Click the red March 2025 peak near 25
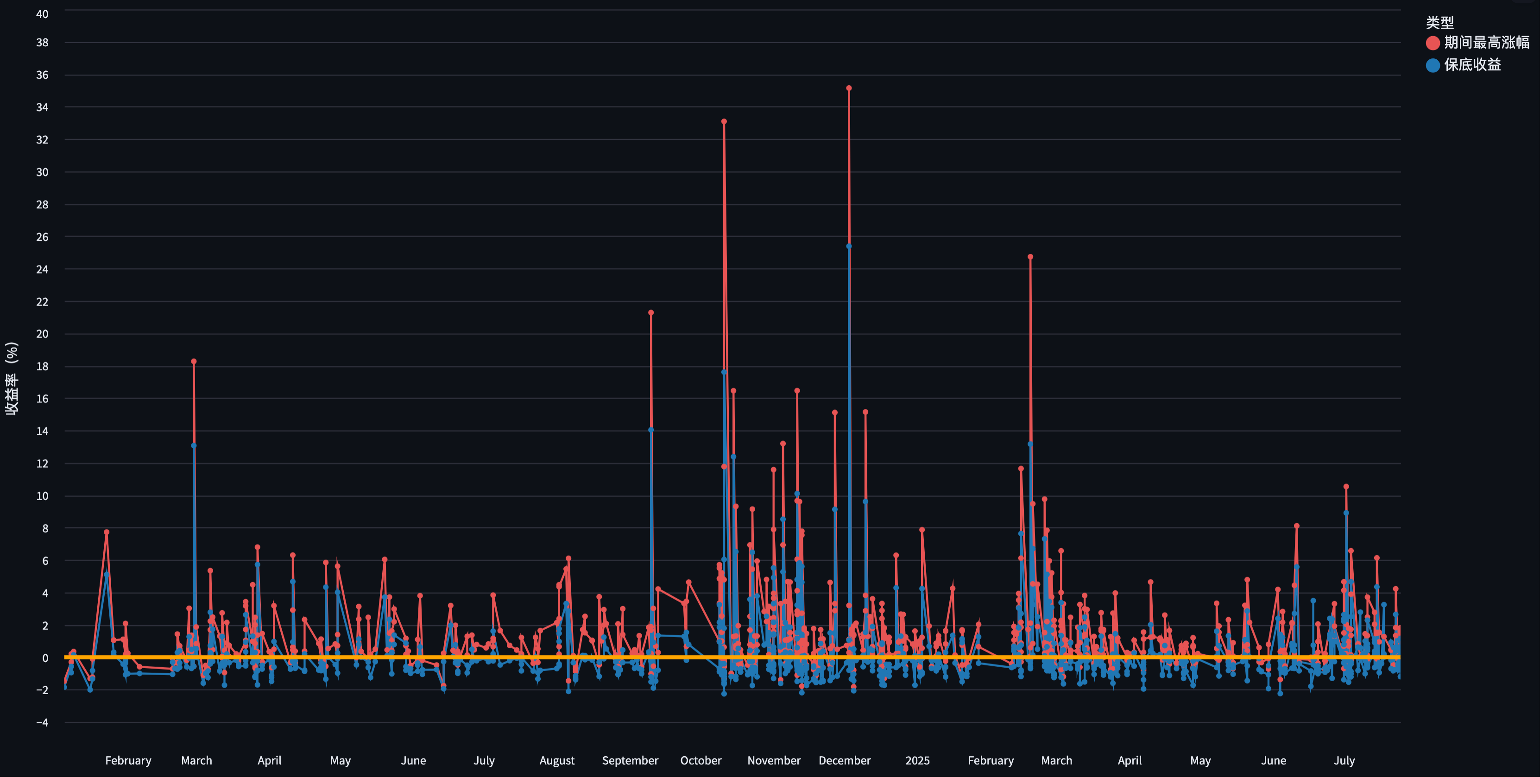Screen dimensions: 1540x777 1031,257
